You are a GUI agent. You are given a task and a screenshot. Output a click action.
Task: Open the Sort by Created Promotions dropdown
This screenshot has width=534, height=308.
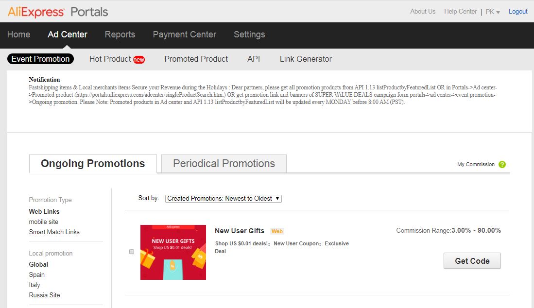pos(224,198)
